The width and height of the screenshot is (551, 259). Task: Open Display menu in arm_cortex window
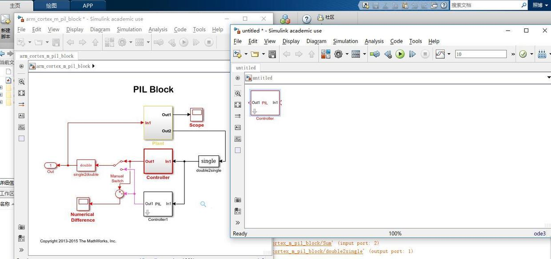(75, 29)
